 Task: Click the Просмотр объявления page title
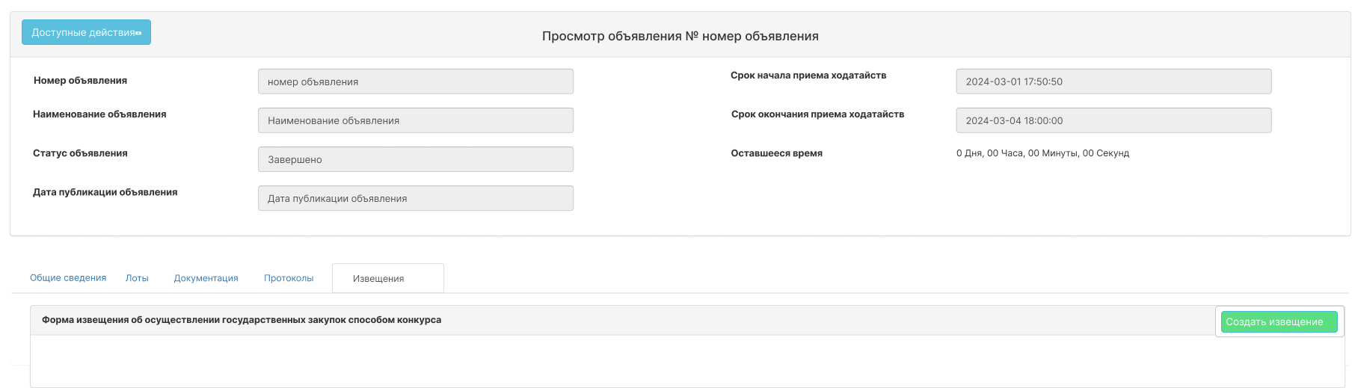click(680, 36)
